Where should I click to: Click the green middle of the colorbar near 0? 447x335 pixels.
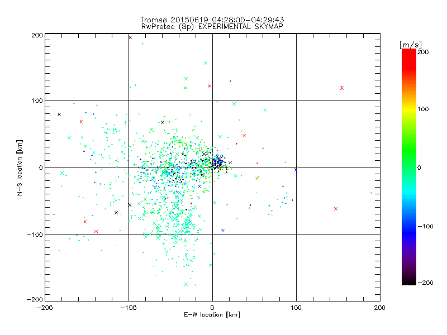pyautogui.click(x=409, y=167)
